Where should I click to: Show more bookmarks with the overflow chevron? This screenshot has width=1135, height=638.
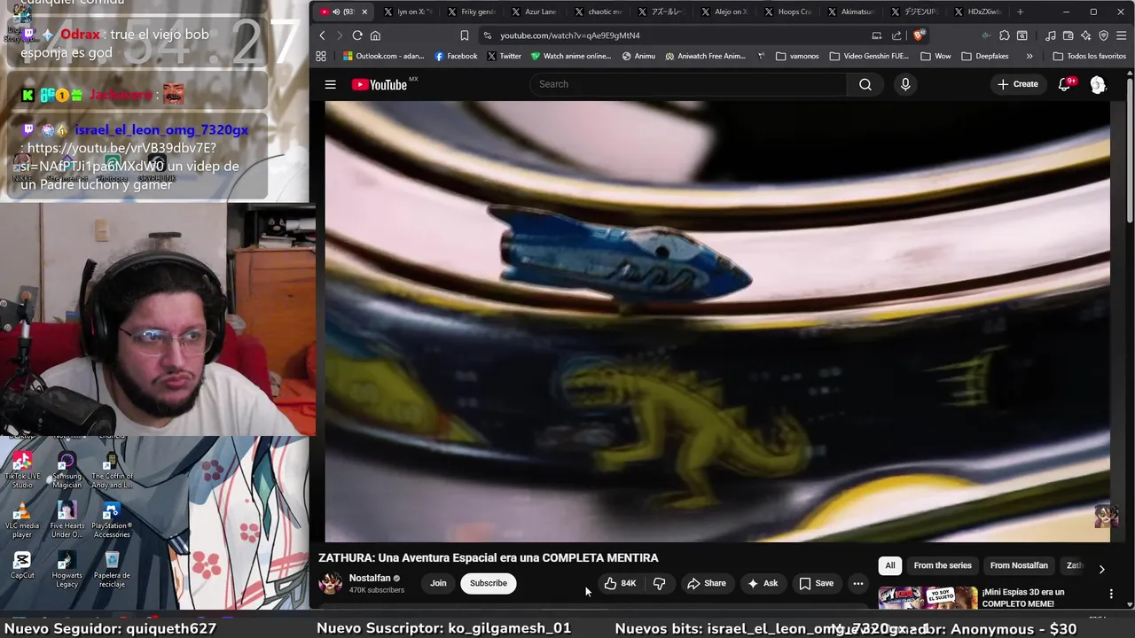coord(1029,56)
